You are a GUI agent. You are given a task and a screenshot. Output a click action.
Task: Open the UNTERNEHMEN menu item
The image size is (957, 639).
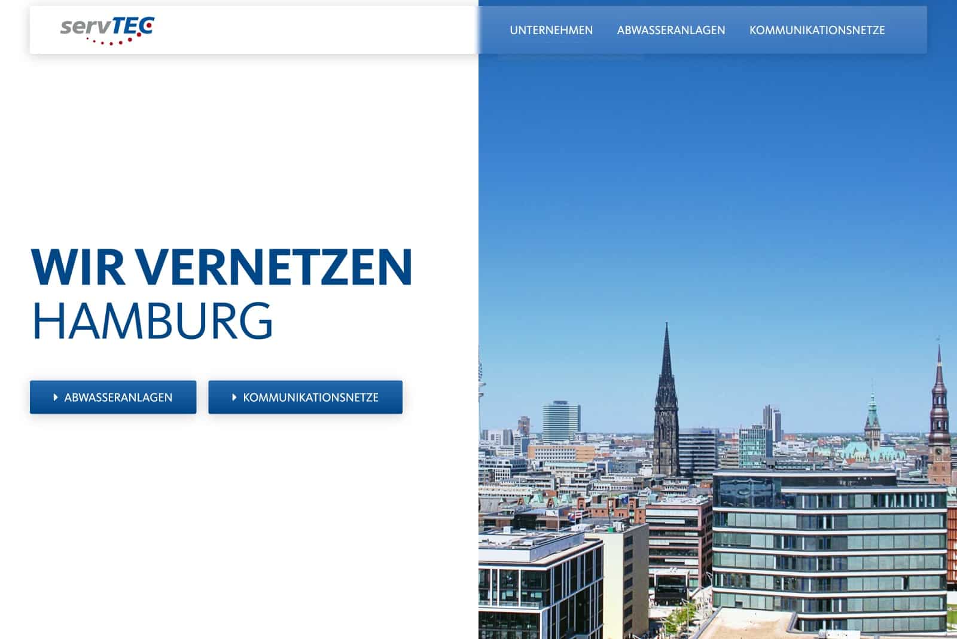click(x=551, y=29)
